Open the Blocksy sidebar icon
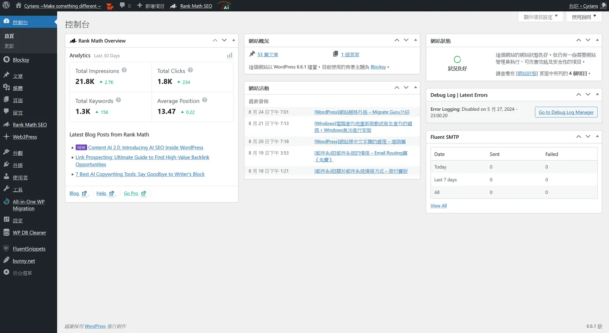The width and height of the screenshot is (609, 333). point(6,60)
